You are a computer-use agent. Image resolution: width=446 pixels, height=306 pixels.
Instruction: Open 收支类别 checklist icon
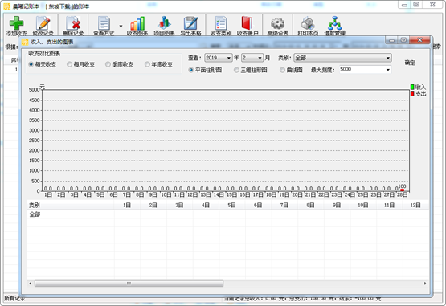[221, 23]
